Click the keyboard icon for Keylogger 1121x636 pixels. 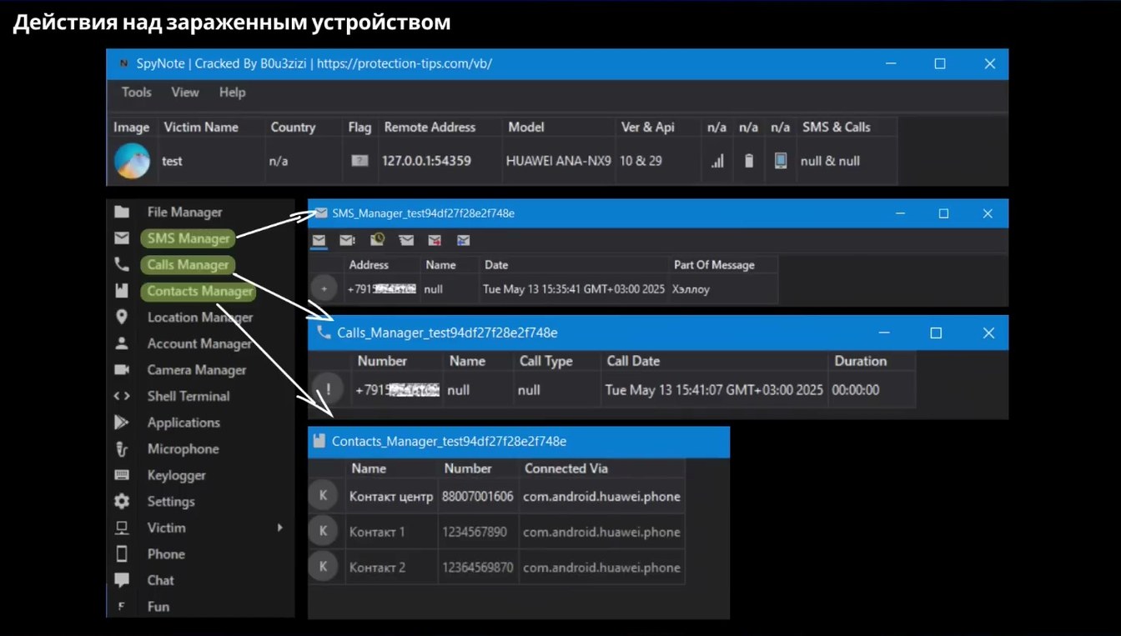122,475
